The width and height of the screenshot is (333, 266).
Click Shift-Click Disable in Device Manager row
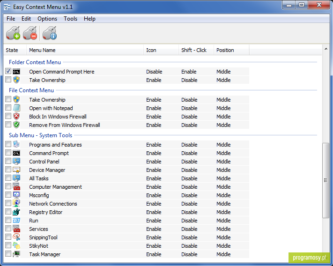[189, 170]
